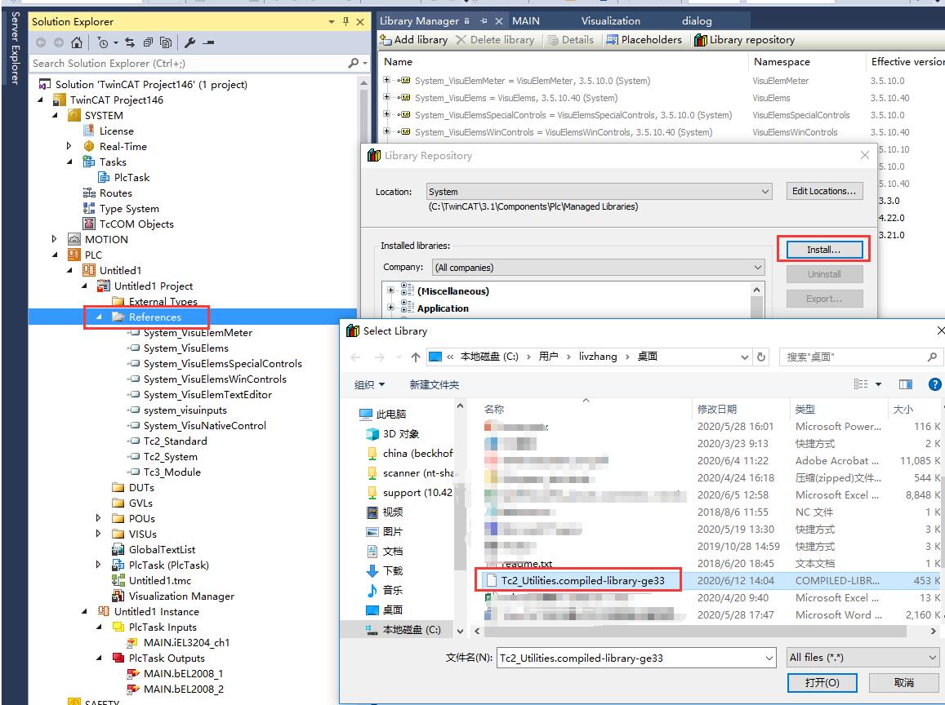Click the refresh icon in Select Library
945x705 pixels.
pyautogui.click(x=761, y=357)
